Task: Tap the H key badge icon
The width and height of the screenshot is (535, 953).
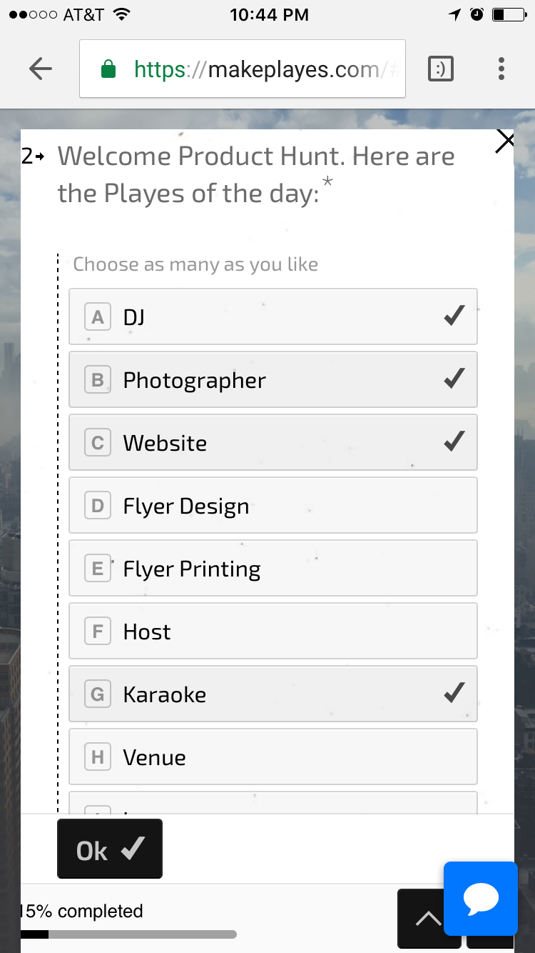Action: pos(98,757)
